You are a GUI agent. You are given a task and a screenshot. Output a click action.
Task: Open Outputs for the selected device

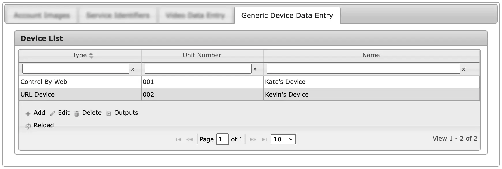click(126, 113)
